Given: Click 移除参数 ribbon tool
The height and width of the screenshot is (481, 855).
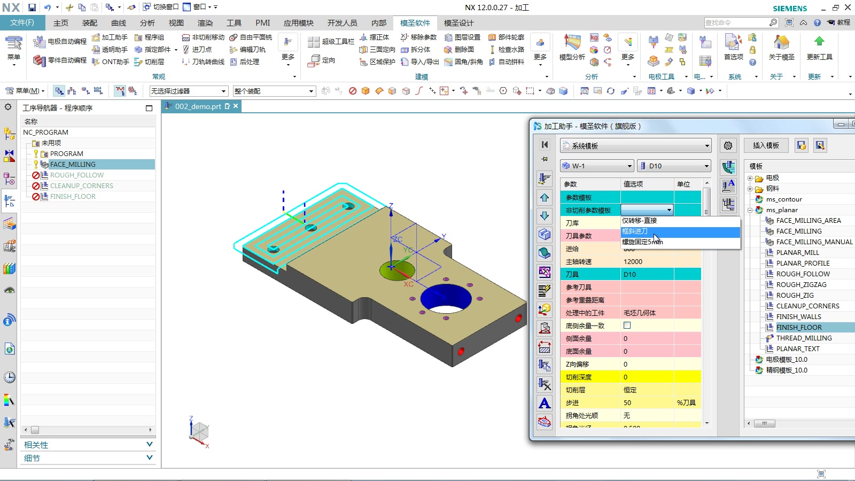Looking at the screenshot, I should [x=419, y=37].
